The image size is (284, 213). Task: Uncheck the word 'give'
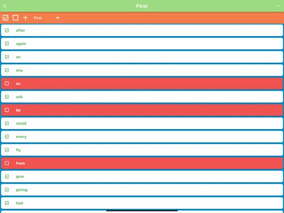tap(7, 176)
